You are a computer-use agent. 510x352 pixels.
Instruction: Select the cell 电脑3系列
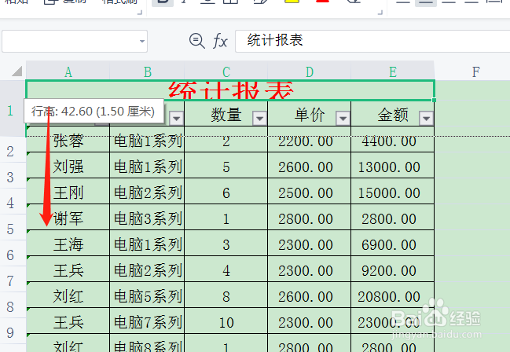point(147,218)
